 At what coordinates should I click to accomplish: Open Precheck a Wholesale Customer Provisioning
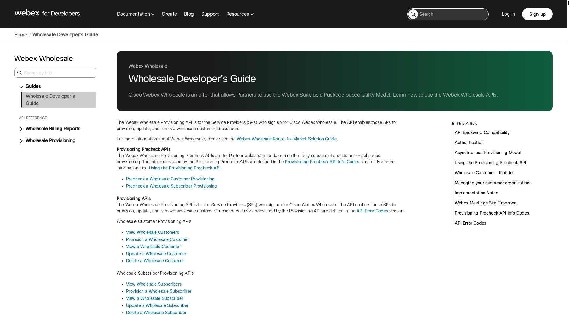(x=170, y=179)
